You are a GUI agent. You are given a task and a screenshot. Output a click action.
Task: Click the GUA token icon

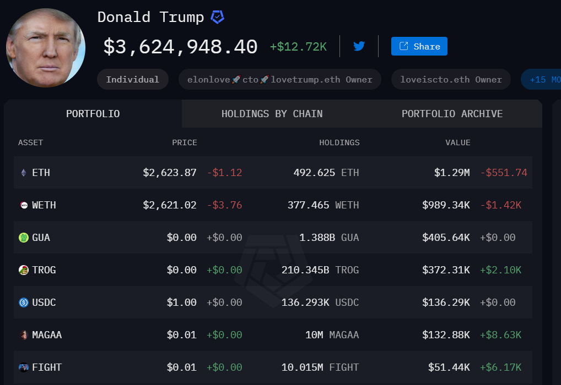(23, 237)
